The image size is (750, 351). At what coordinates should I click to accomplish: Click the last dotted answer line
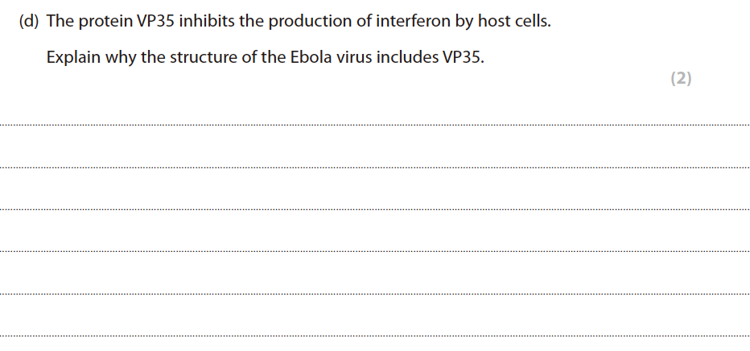click(375, 335)
